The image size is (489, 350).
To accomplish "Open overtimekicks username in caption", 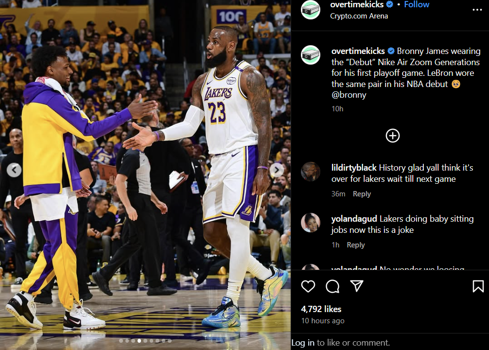I will point(358,51).
